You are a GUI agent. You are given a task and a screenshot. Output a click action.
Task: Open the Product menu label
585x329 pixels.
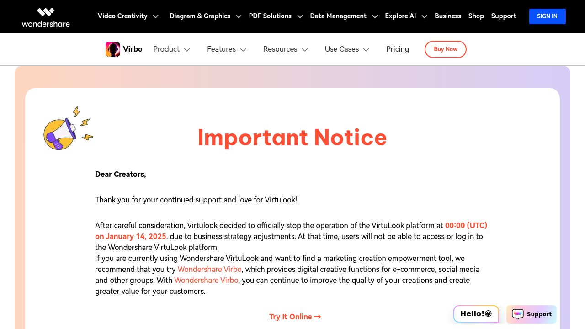pos(166,49)
